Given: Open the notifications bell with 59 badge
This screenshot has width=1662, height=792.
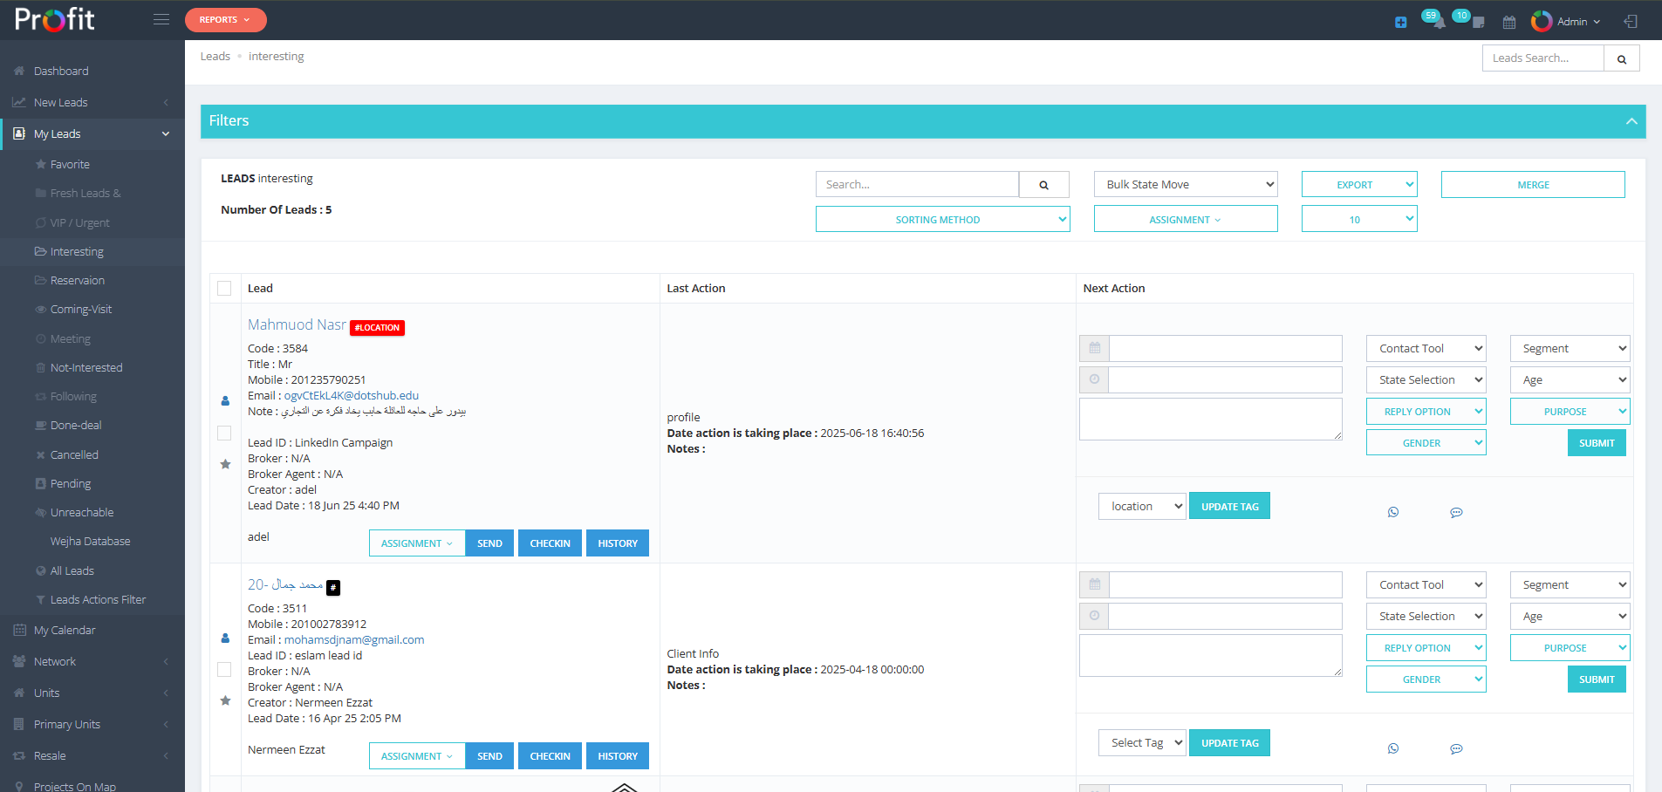Looking at the screenshot, I should pyautogui.click(x=1435, y=21).
